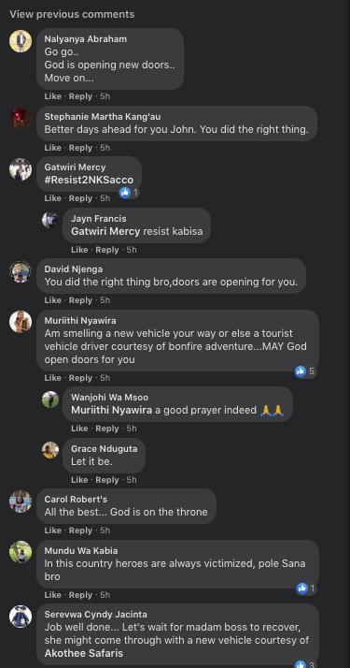Image resolution: width=350 pixels, height=668 pixels.
Task: Reply to David Njenga's comment
Action: 80,300
